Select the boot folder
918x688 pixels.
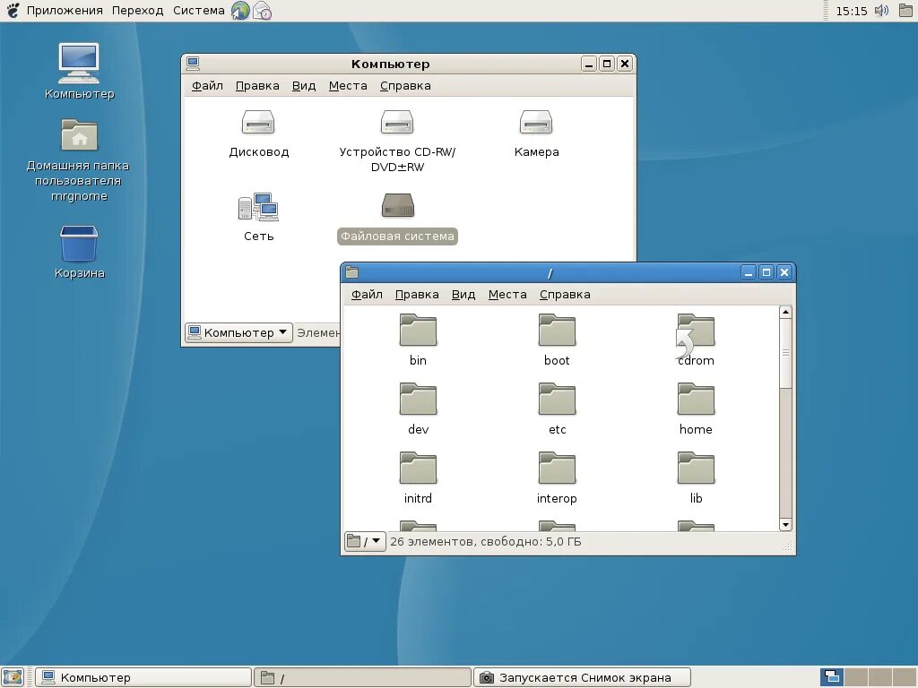[x=557, y=331]
